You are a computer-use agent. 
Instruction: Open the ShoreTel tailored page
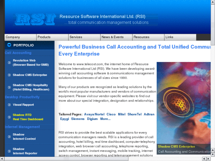pos(134,114)
